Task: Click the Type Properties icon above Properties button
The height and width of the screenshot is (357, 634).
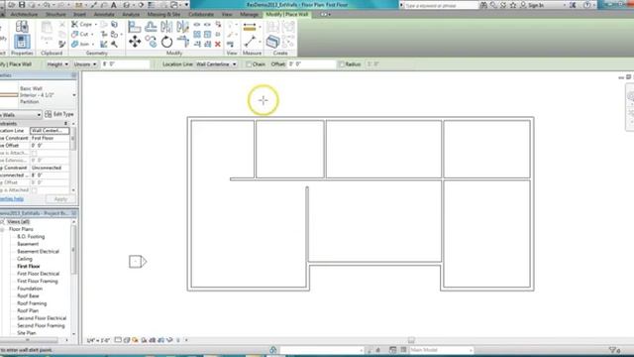Action: [x=22, y=27]
